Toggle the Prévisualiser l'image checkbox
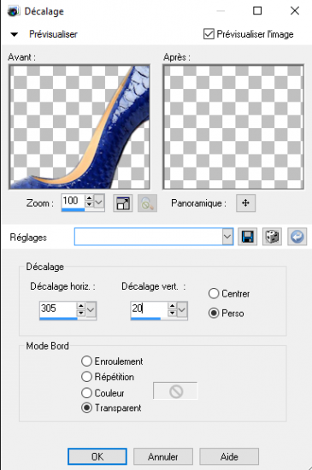This screenshot has width=312, height=470. [x=209, y=34]
